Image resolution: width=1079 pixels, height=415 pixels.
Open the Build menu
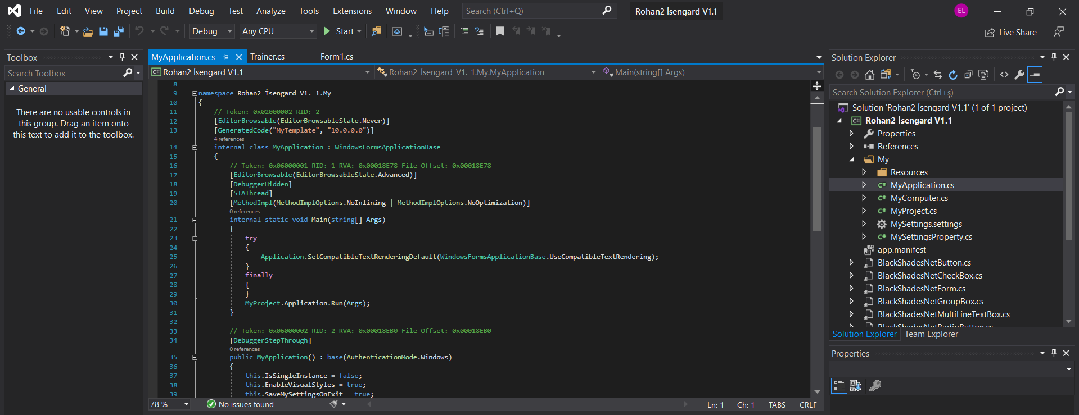coord(165,11)
